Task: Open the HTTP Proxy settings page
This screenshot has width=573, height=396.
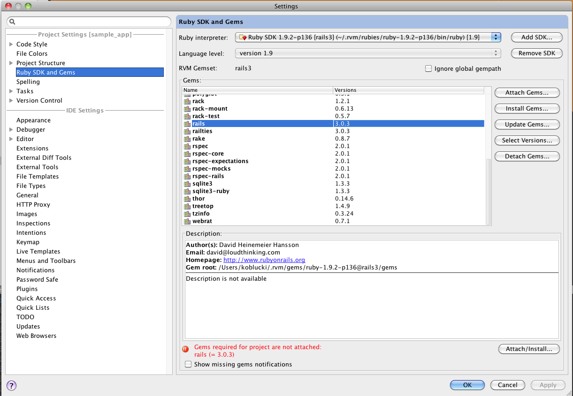Action: pos(33,204)
